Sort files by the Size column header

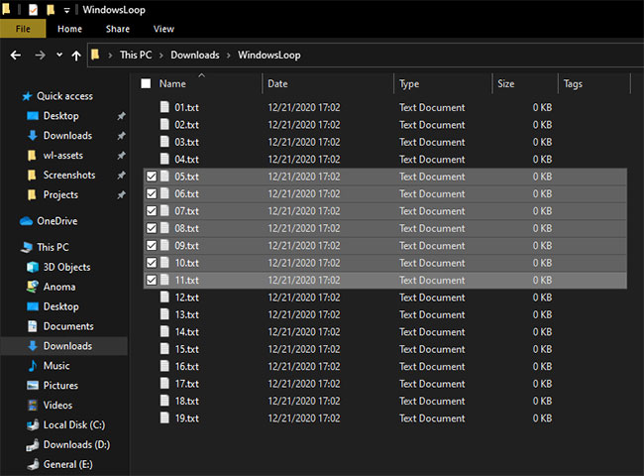tap(525, 84)
